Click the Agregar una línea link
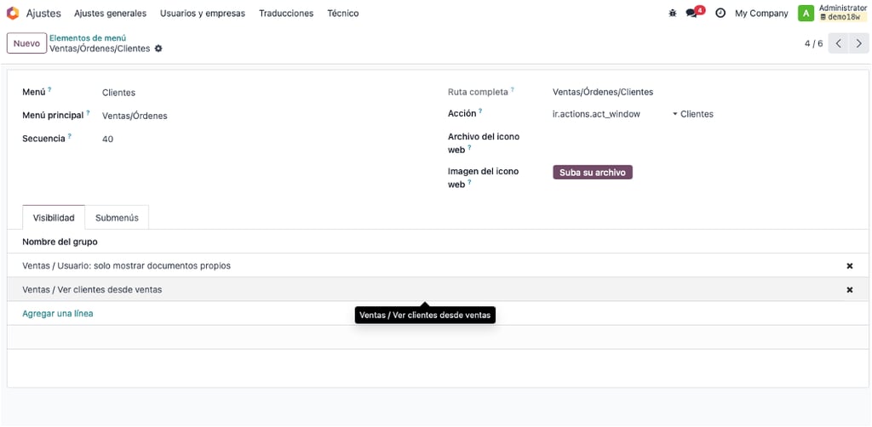872x427 pixels. click(x=58, y=314)
